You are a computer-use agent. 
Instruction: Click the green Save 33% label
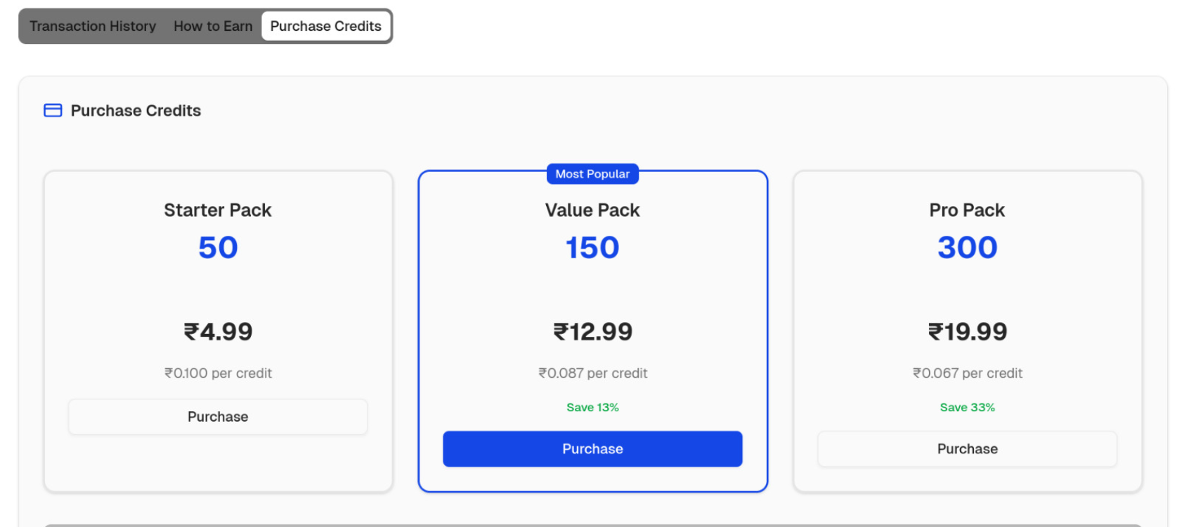point(967,408)
